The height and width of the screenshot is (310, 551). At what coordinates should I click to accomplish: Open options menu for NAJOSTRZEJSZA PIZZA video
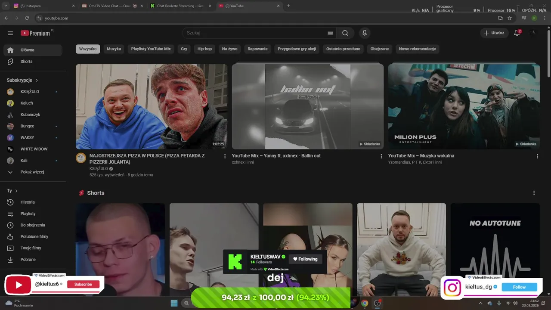coord(225,156)
